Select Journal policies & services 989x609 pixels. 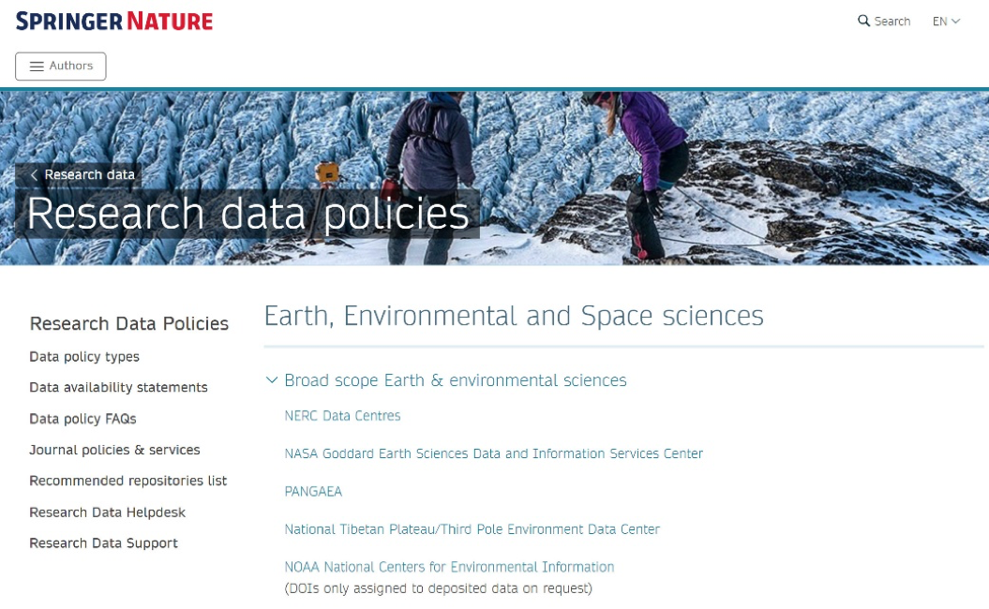coord(114,450)
